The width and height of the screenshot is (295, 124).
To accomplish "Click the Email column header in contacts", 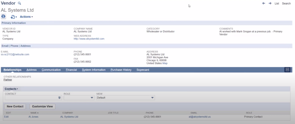I will pos(194,113).
